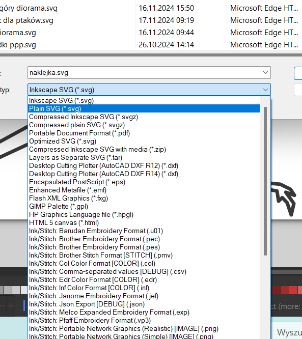302x339 pixels.
Task: Pick a light gray palette swatch
Action: [16, 290]
